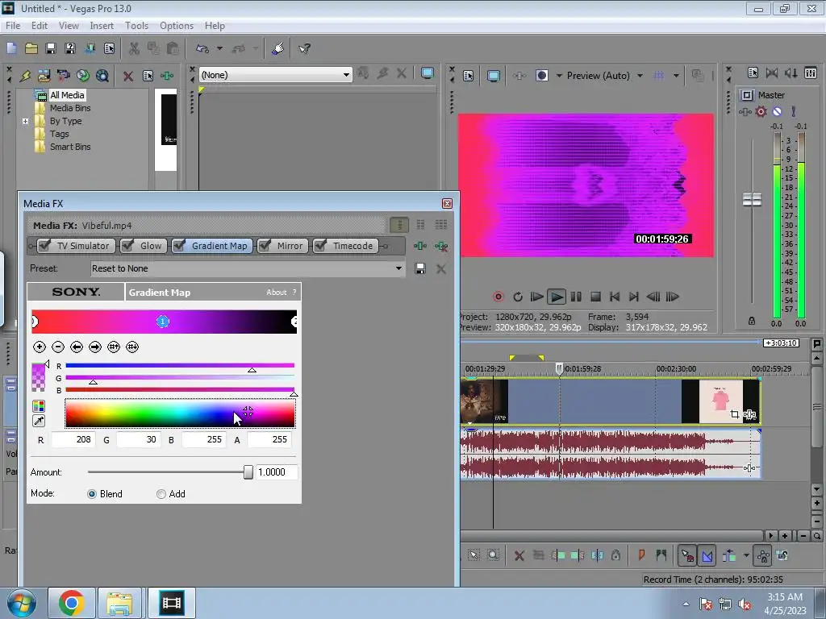The width and height of the screenshot is (826, 619).
Task: Open the Options menu
Action: [x=177, y=25]
